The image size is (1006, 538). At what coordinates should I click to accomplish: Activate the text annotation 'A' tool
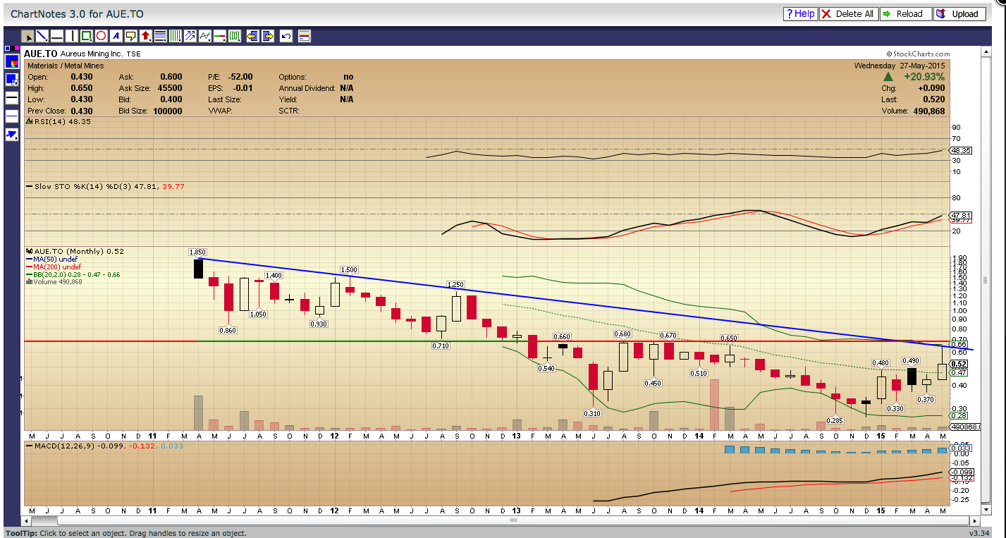[116, 36]
